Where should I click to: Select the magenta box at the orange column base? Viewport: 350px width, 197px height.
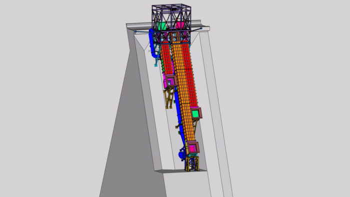pos(192,147)
